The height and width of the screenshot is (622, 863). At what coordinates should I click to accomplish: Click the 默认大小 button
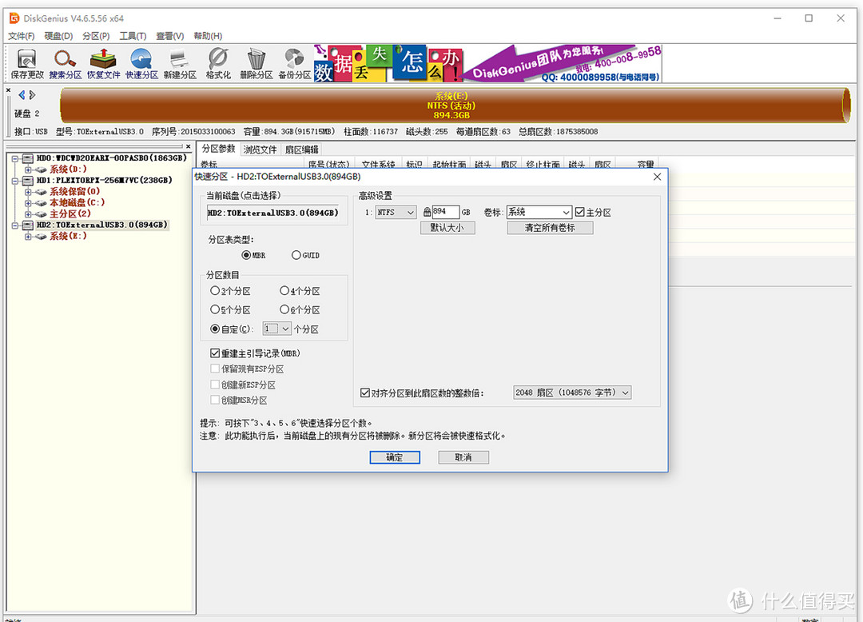(447, 228)
